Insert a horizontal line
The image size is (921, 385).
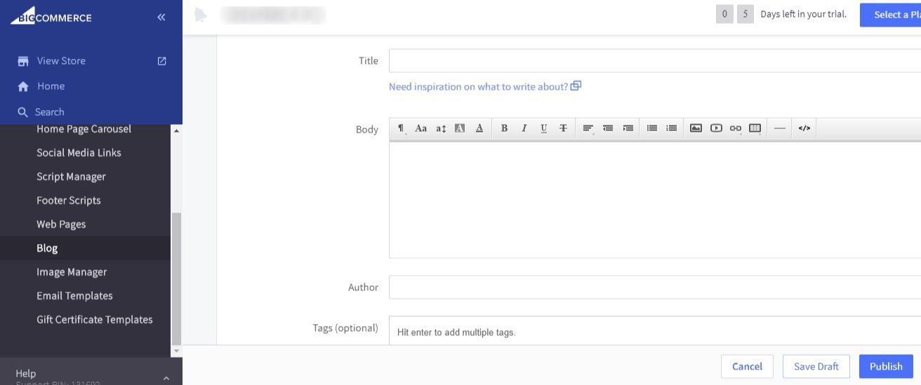(780, 128)
